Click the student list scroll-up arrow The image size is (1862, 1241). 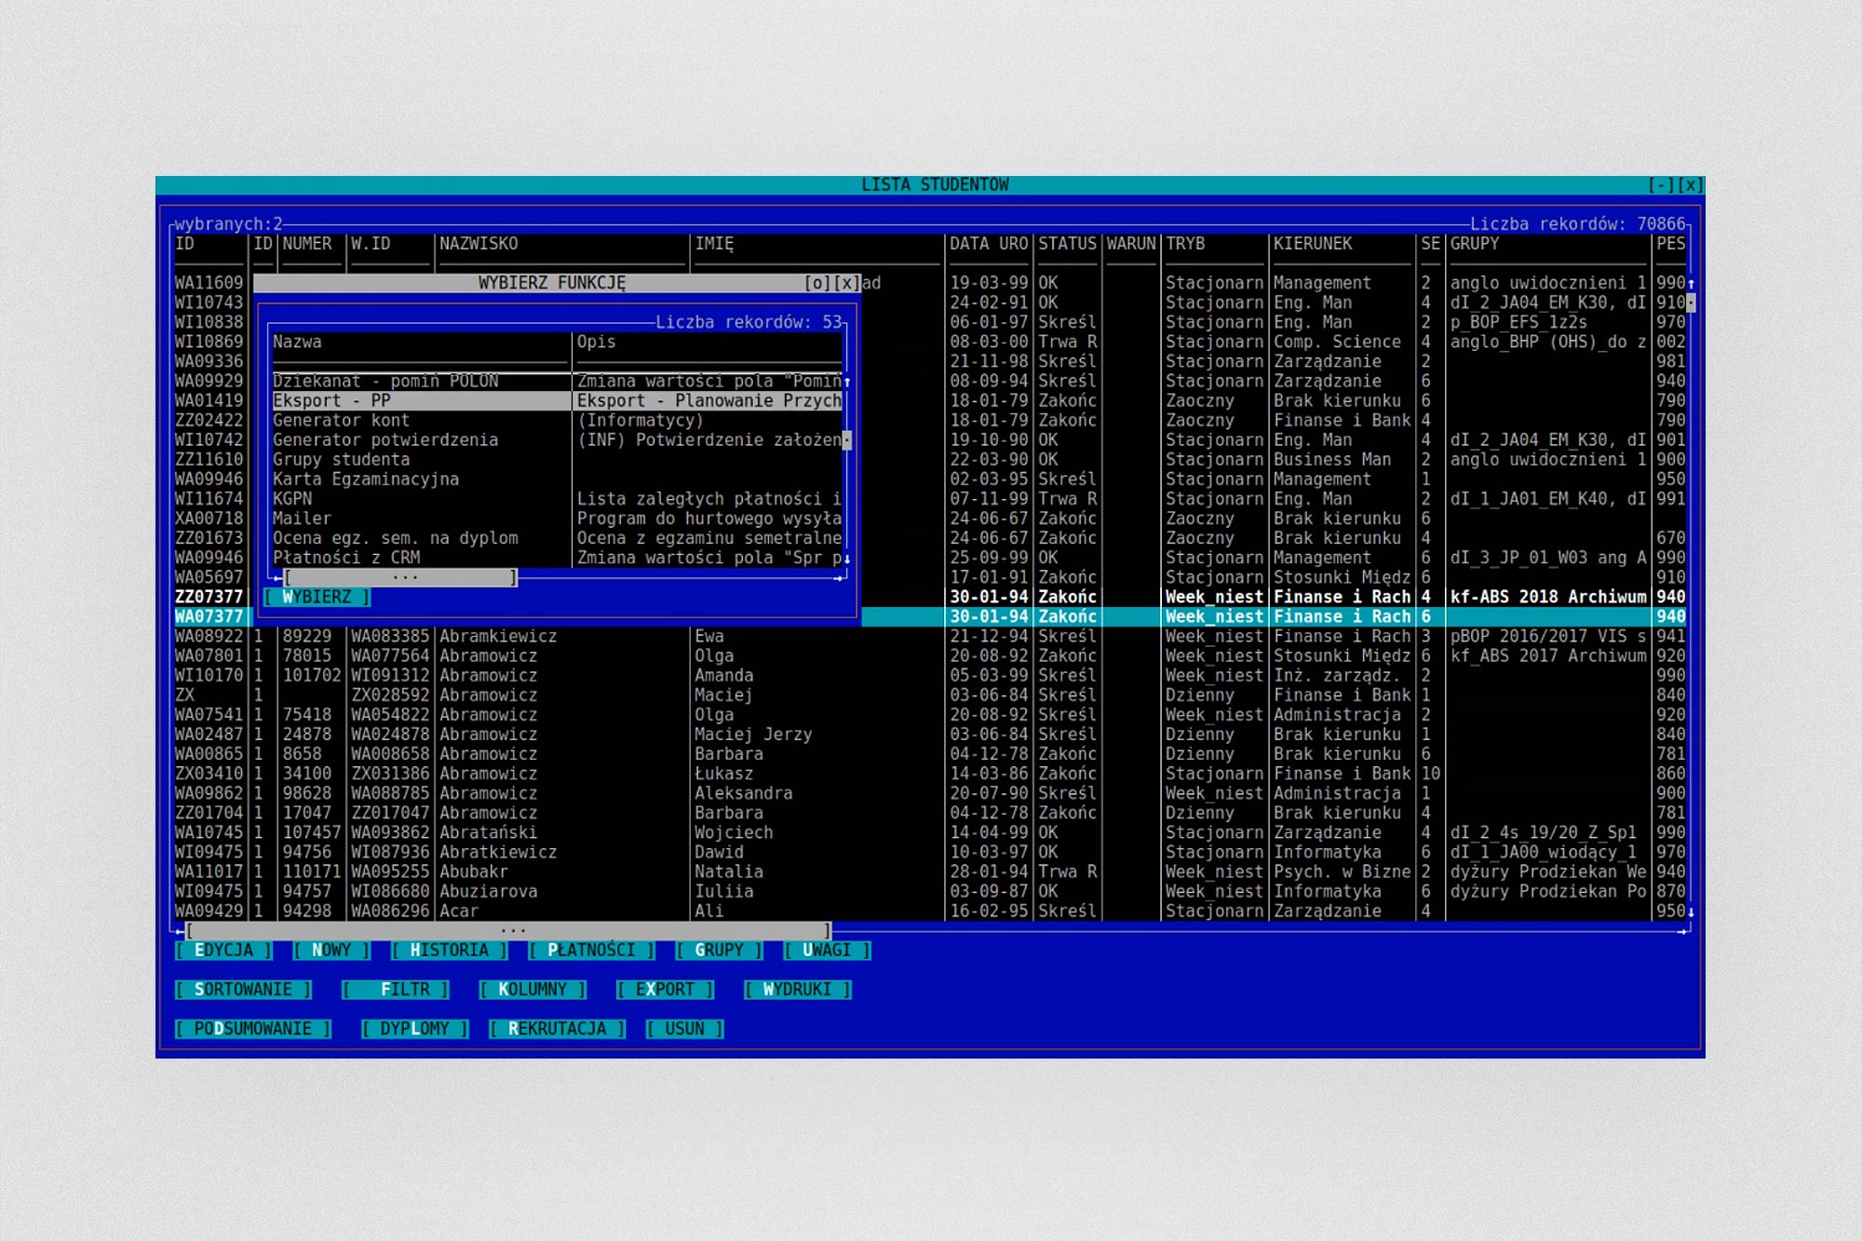point(1691,283)
